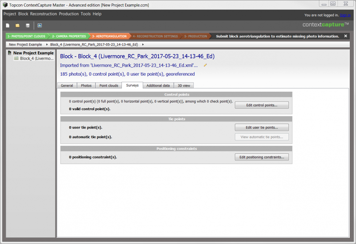356x244 pixels.
Task: Open a project with the folder icon
Action: point(18,25)
